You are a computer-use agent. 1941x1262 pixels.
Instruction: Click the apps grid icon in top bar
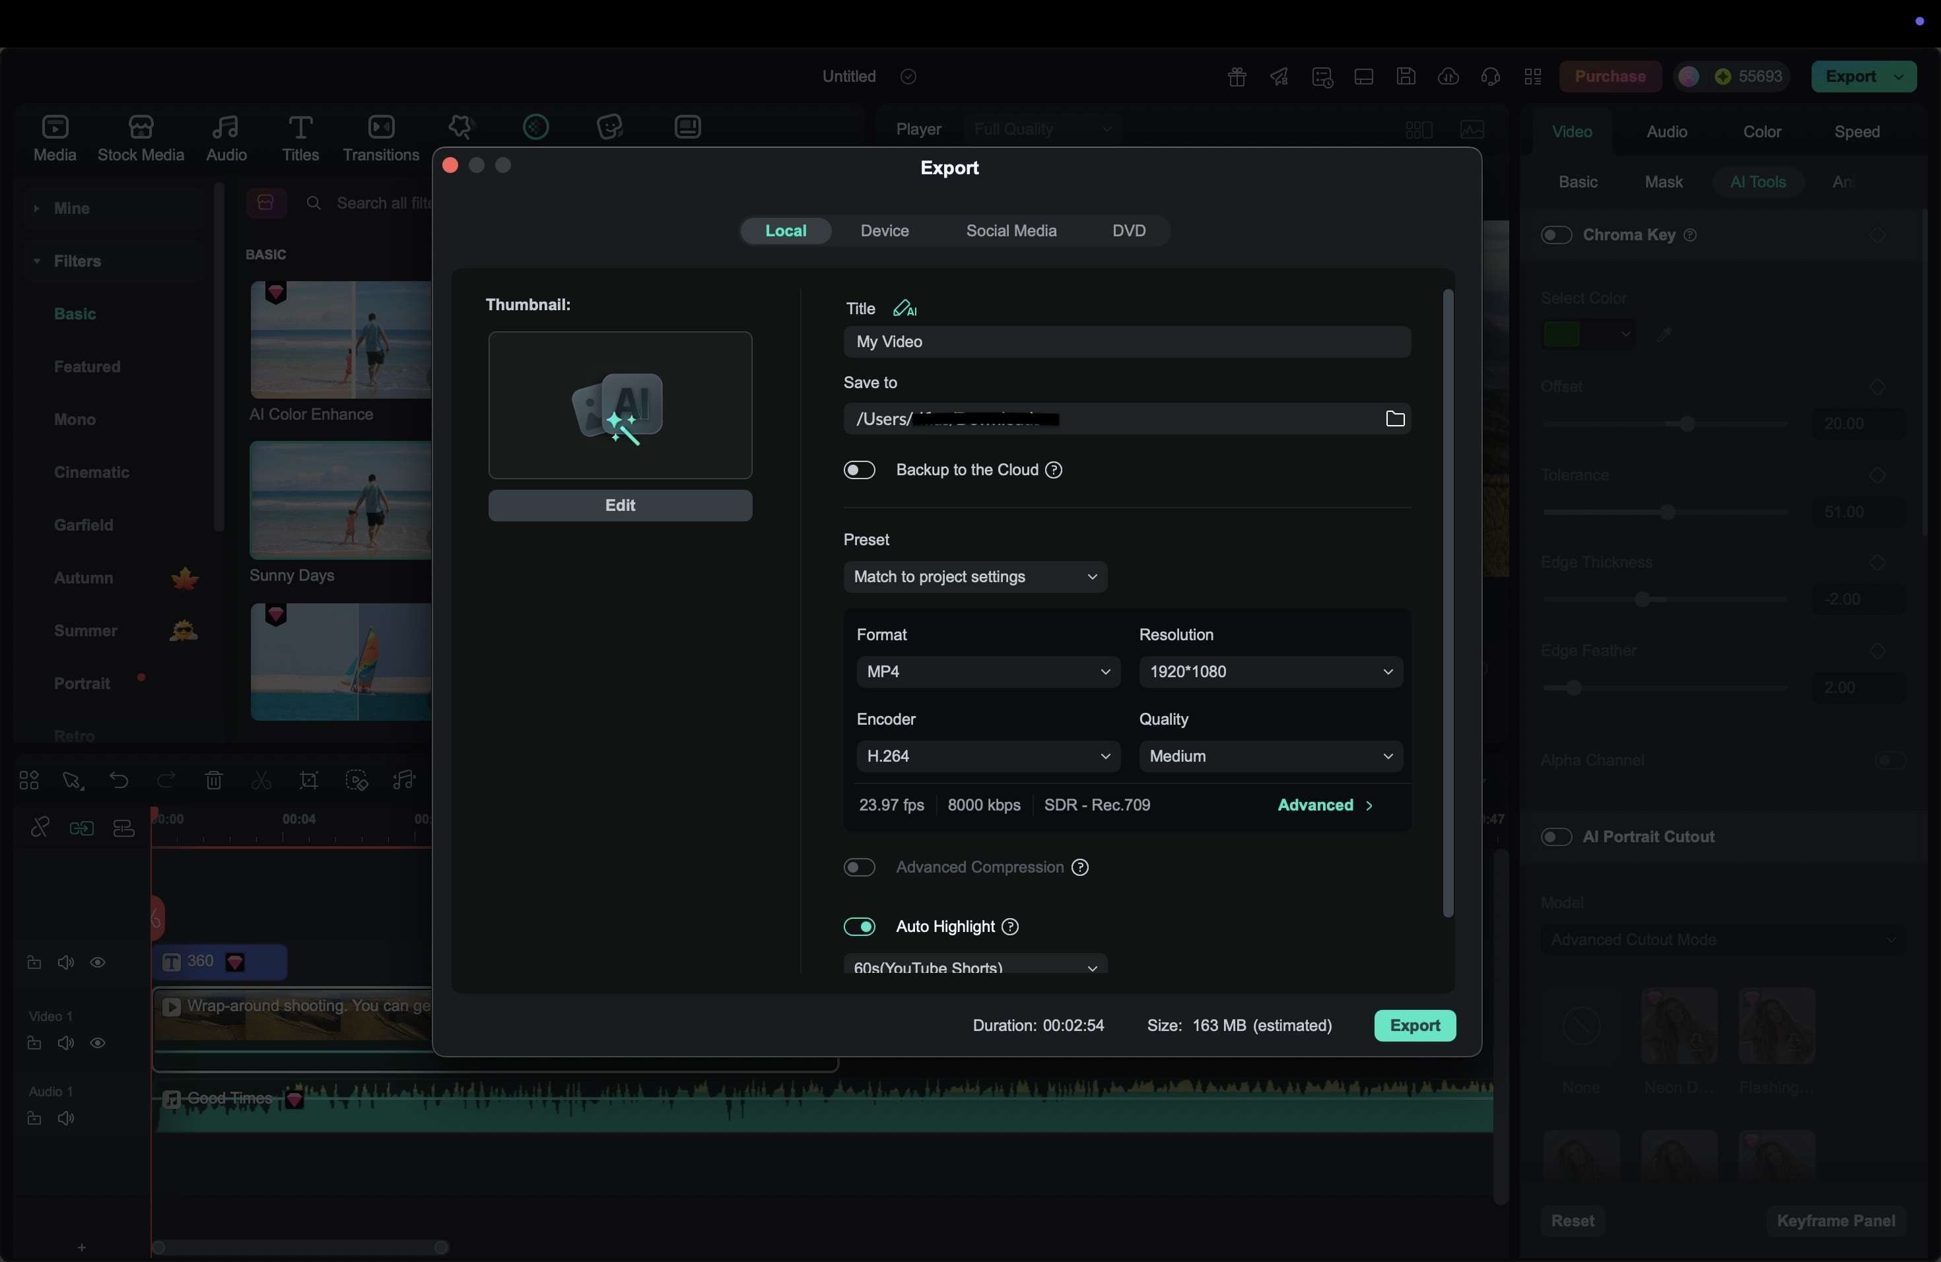pos(1532,77)
